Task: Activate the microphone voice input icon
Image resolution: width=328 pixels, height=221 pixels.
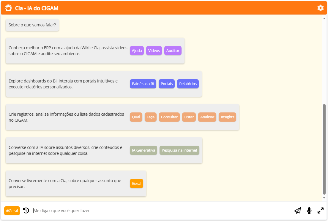Action: (x=309, y=211)
